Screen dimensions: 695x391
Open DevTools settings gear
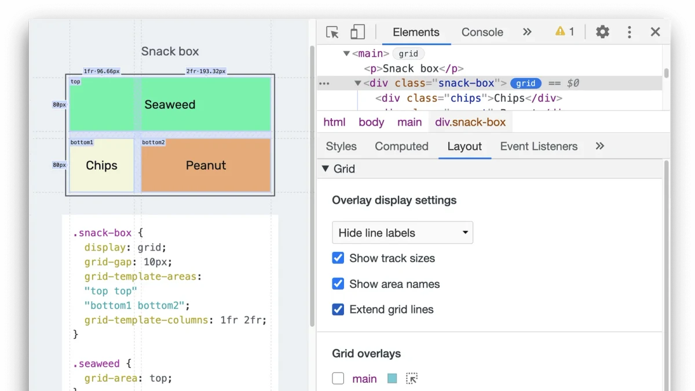[x=602, y=32]
